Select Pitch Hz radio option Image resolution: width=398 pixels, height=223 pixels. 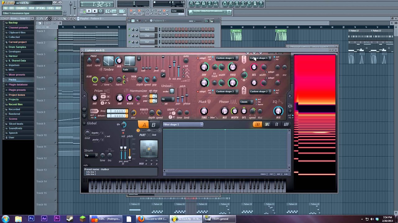(x=96, y=118)
